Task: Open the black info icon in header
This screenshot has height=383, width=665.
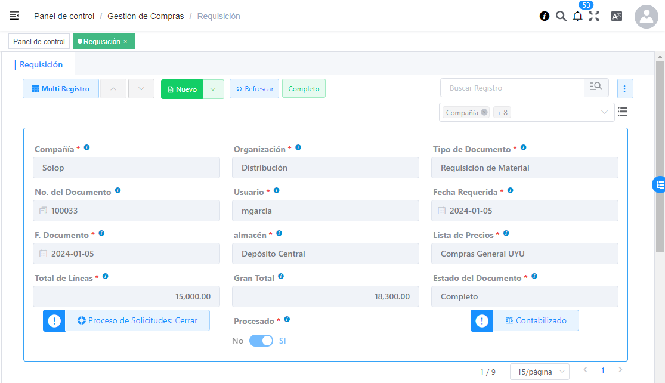Action: pyautogui.click(x=545, y=16)
